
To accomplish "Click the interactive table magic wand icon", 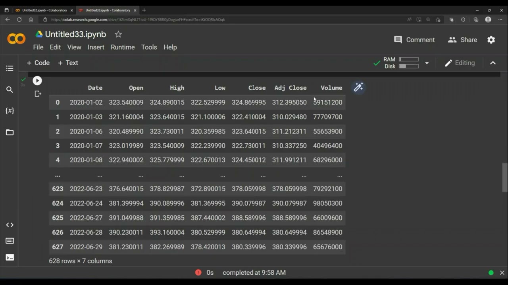I will (358, 87).
